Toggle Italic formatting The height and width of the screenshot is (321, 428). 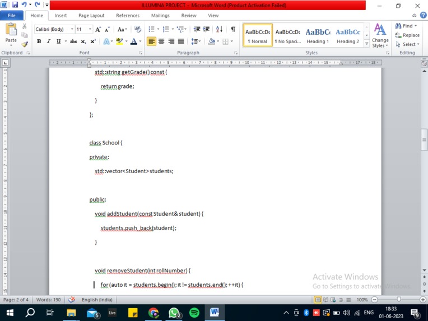coord(49,41)
